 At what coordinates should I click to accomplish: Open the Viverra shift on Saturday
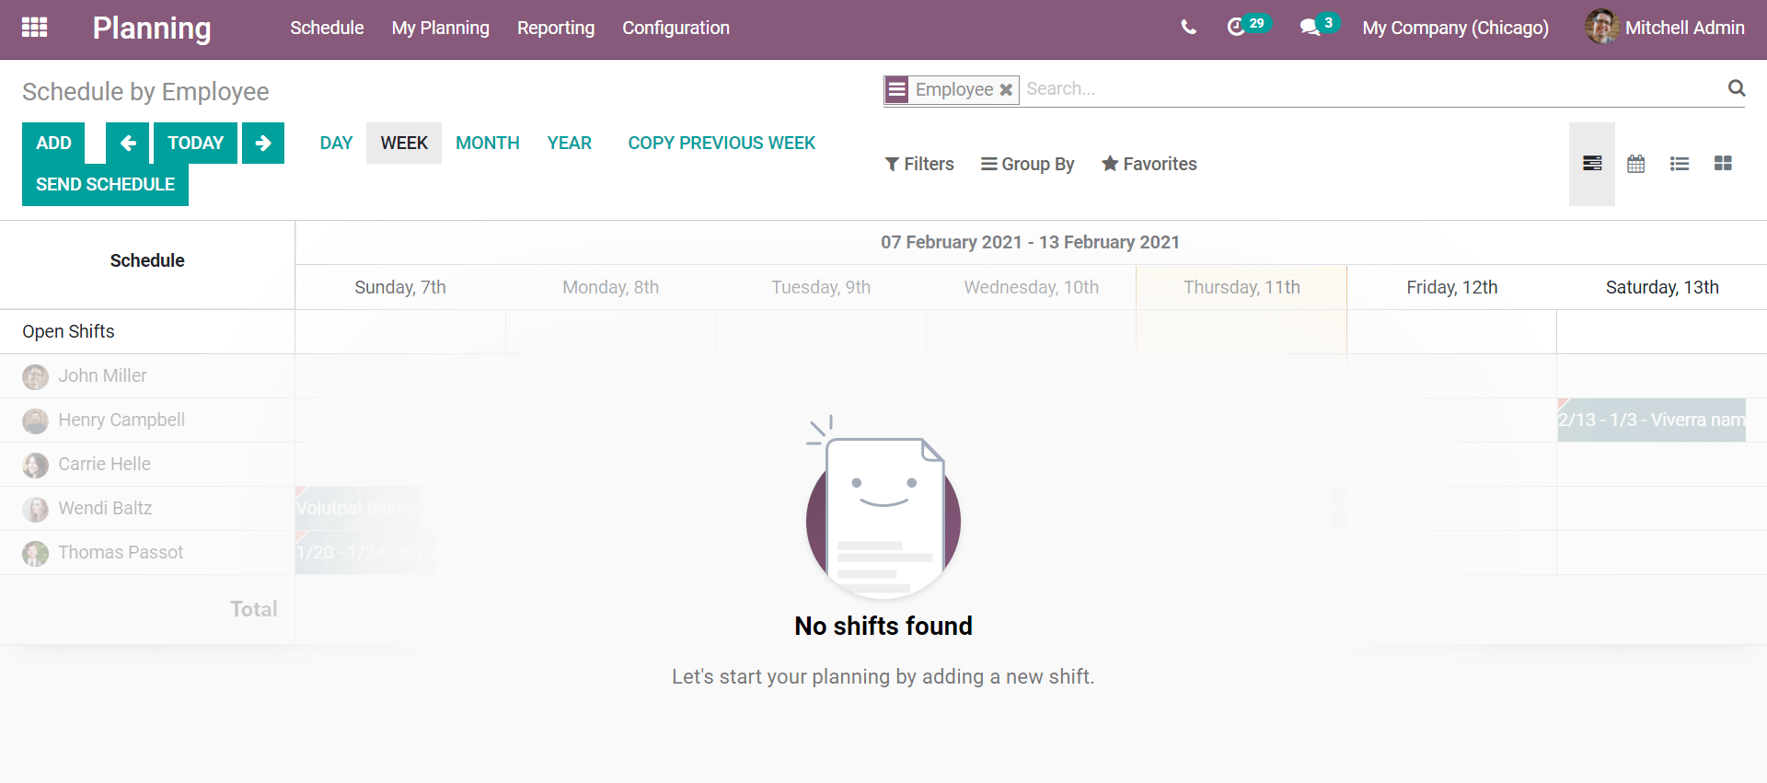click(x=1652, y=420)
